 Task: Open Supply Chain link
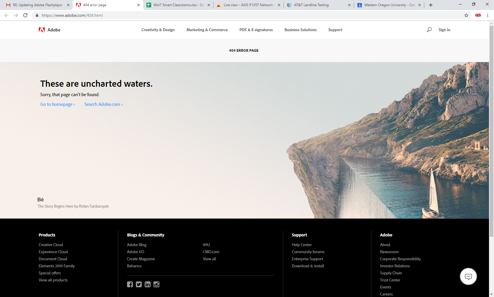pos(391,273)
